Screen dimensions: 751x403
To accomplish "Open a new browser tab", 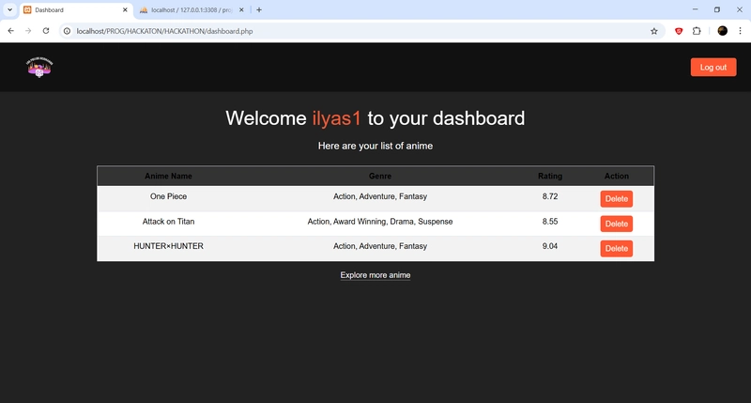I will tap(259, 9).
